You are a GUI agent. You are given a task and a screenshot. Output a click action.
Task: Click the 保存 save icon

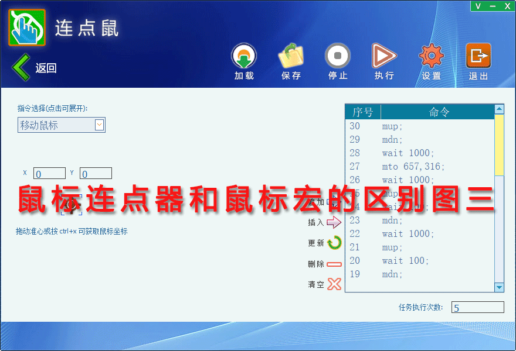(291, 56)
